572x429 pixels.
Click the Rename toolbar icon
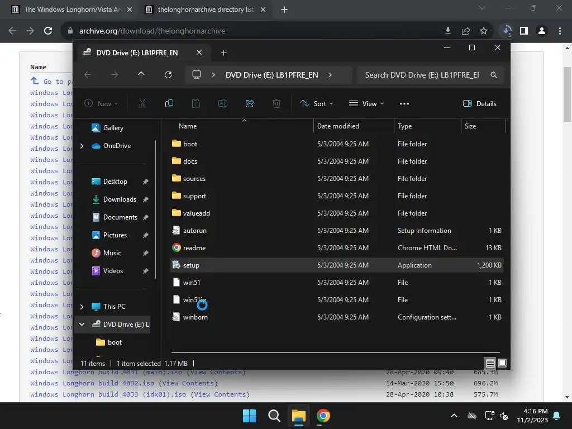click(x=223, y=103)
